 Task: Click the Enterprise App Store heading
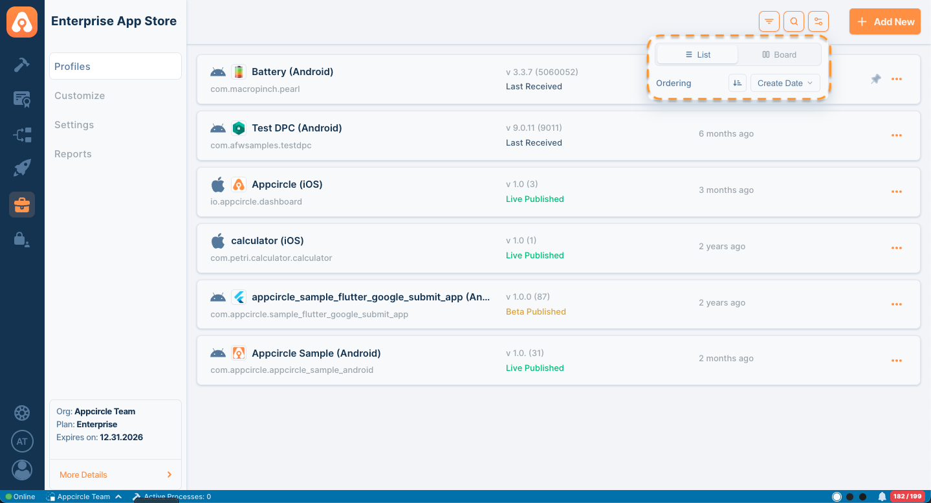(114, 21)
